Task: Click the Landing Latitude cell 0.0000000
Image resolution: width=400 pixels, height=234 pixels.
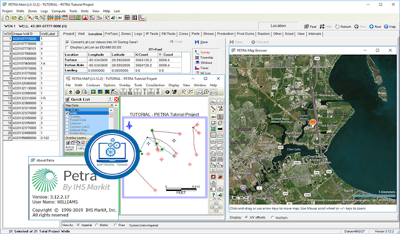Action: [x=122, y=71]
